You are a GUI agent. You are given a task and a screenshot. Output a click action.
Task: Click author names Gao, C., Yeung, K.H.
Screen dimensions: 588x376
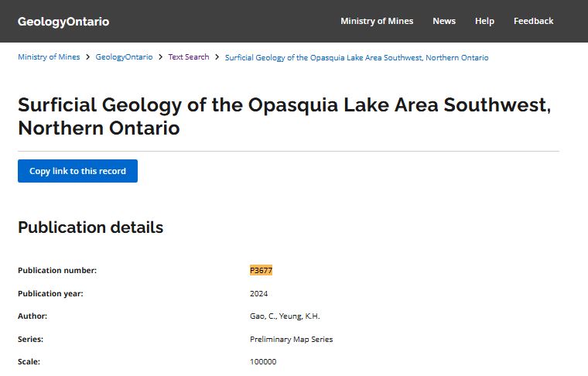(x=284, y=316)
